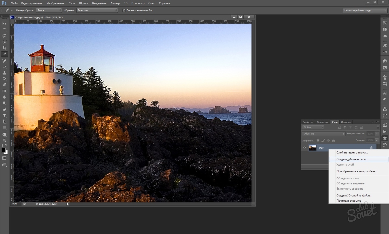Pick the Crop tool
The image size is (389, 234).
click(x=5, y=48)
